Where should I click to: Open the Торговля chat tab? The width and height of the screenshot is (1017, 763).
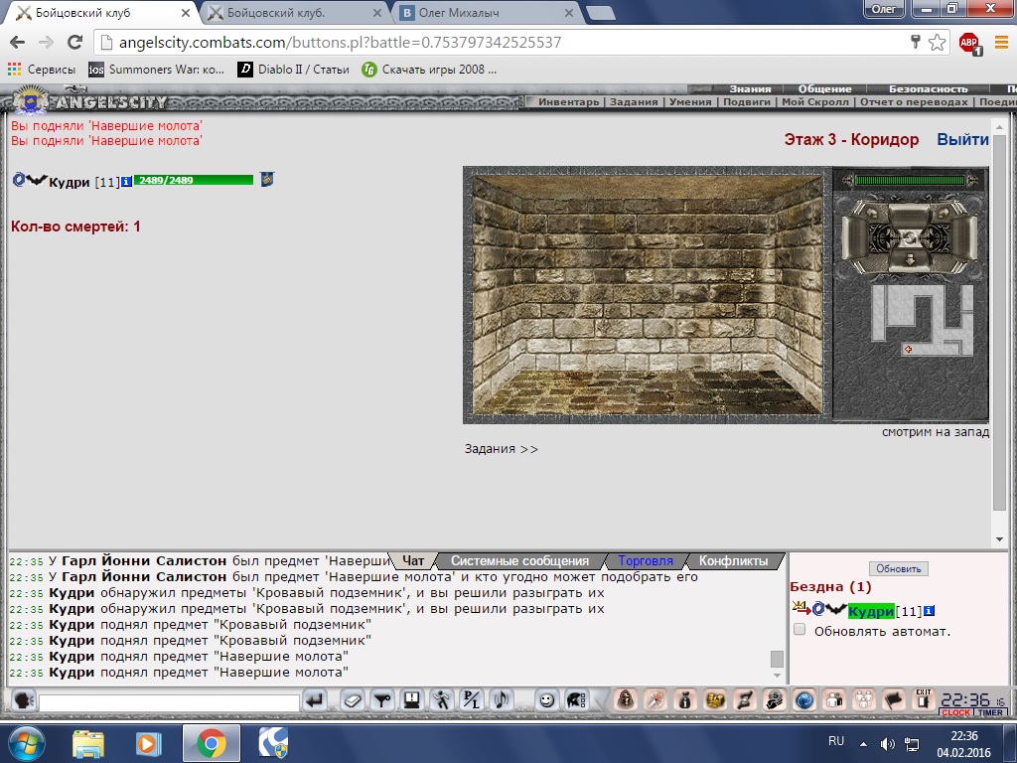pyautogui.click(x=646, y=560)
